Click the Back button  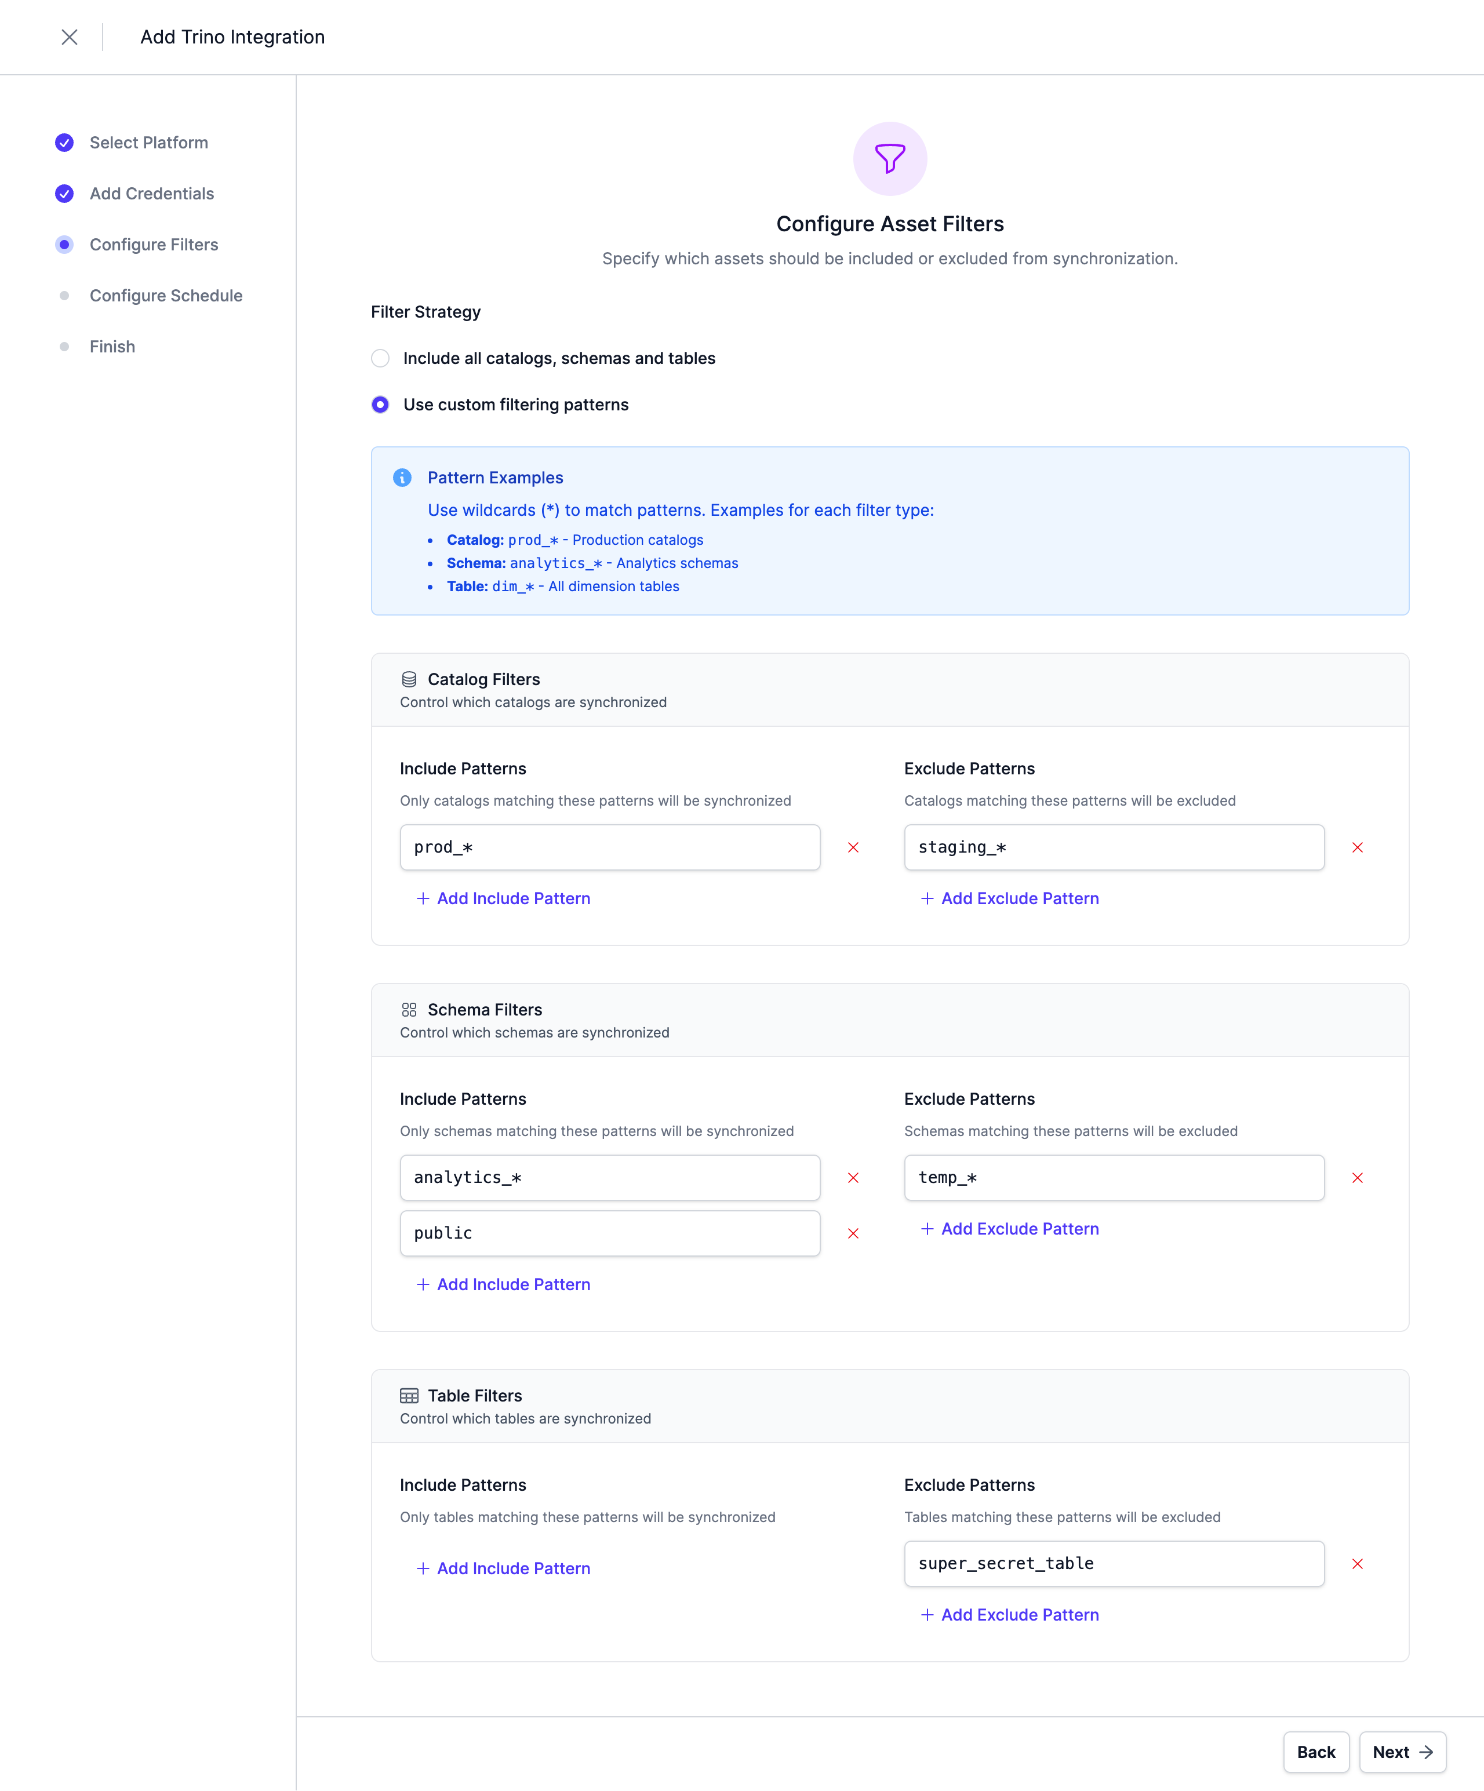[1316, 1752]
